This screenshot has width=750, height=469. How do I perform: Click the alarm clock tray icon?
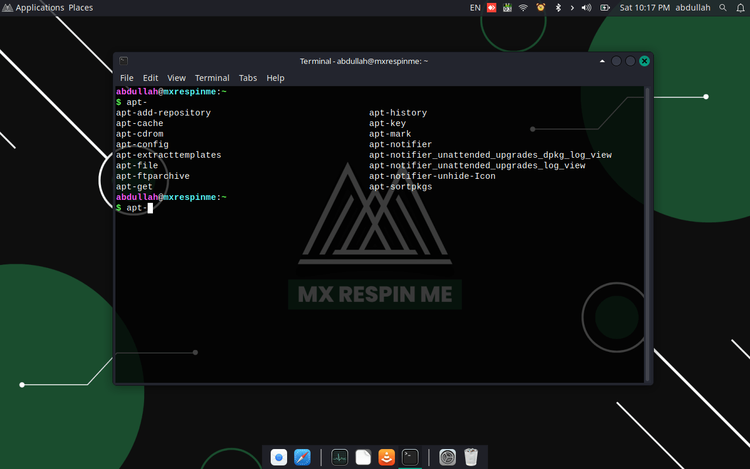tap(541, 8)
